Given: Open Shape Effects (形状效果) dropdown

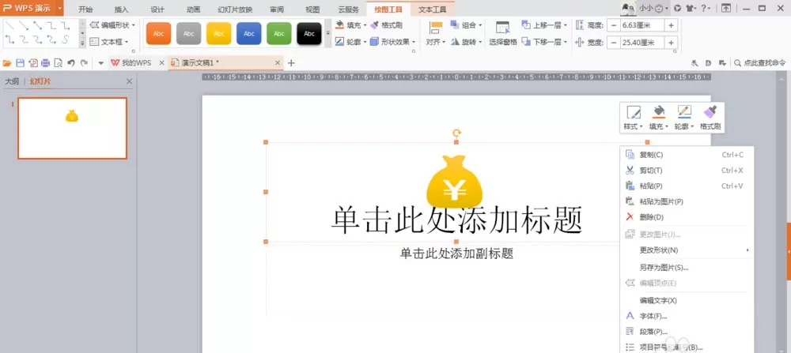Looking at the screenshot, I should 393,42.
